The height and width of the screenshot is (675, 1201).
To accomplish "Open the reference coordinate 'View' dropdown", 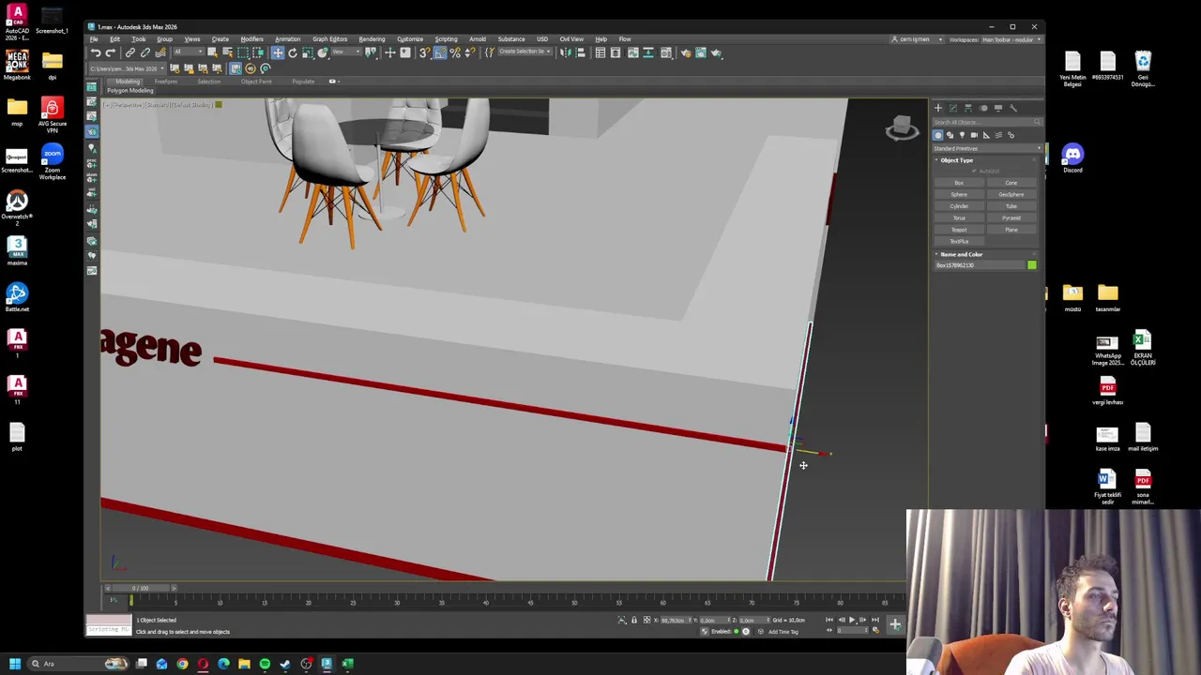I will 346,52.
